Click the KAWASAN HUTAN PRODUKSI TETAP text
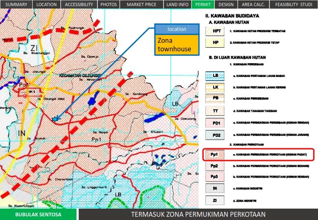 click(256, 43)
